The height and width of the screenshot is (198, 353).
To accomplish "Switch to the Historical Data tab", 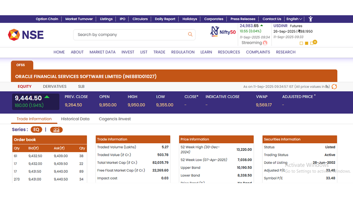I will coord(75,119).
